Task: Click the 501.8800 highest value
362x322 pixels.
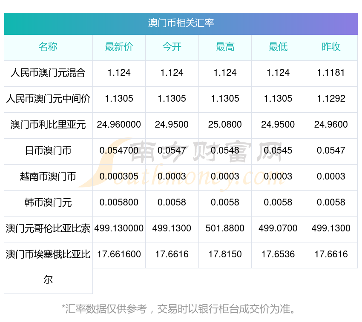Action: pos(225,228)
